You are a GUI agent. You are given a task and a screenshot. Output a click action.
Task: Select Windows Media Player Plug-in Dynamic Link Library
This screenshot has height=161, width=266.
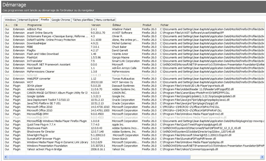[x=134, y=142]
